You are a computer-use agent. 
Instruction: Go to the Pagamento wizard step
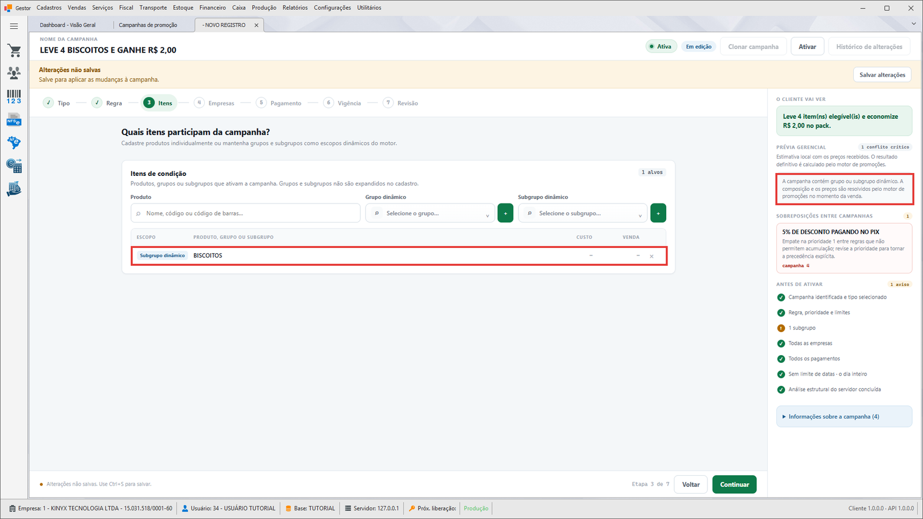pyautogui.click(x=279, y=103)
